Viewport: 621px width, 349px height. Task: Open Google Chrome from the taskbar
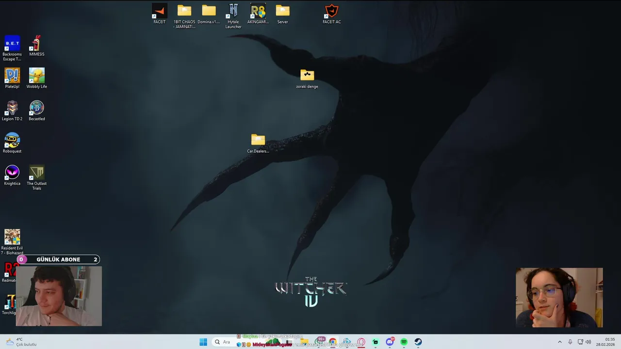(333, 342)
